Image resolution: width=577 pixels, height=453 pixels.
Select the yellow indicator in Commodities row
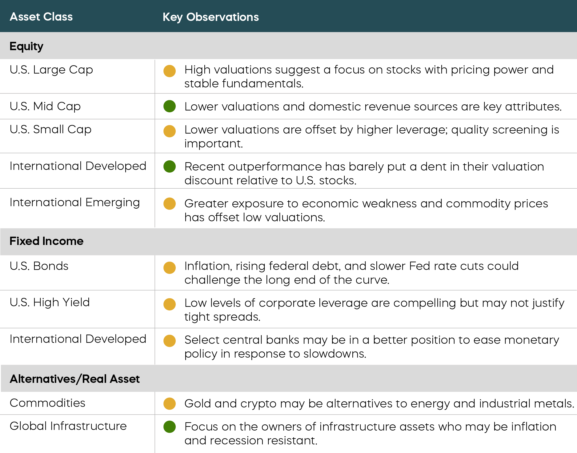point(170,403)
